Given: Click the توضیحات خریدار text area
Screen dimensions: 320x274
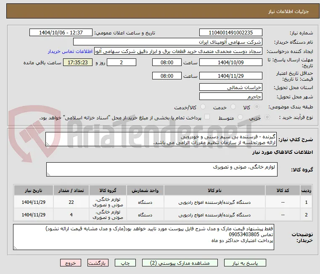Looking at the screenshot, I should point(143,237).
